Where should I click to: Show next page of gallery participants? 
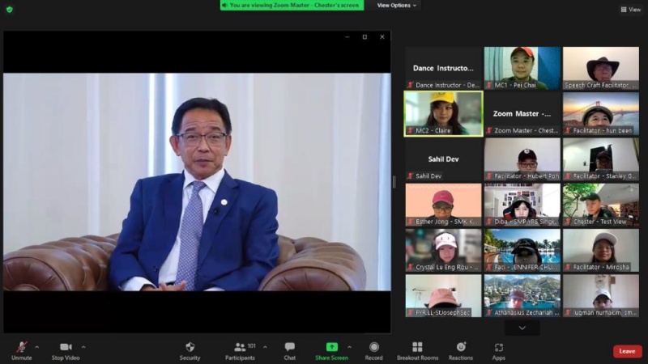[x=522, y=328]
